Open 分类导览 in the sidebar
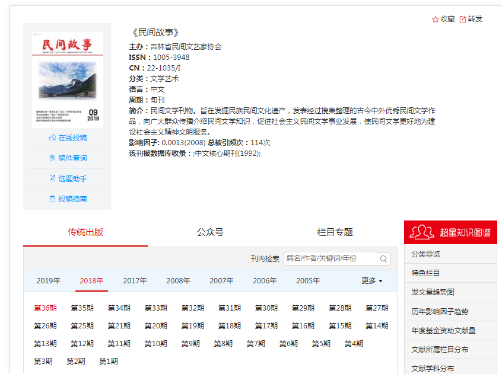 426,254
